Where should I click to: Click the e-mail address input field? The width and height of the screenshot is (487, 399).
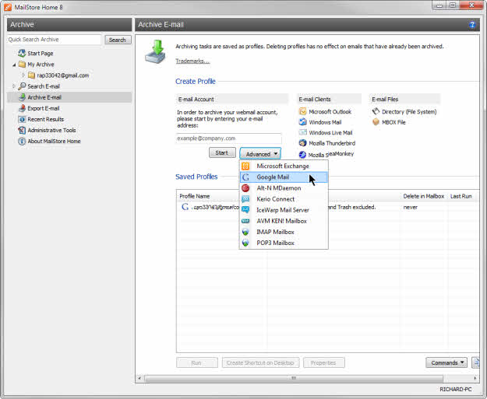(228, 138)
